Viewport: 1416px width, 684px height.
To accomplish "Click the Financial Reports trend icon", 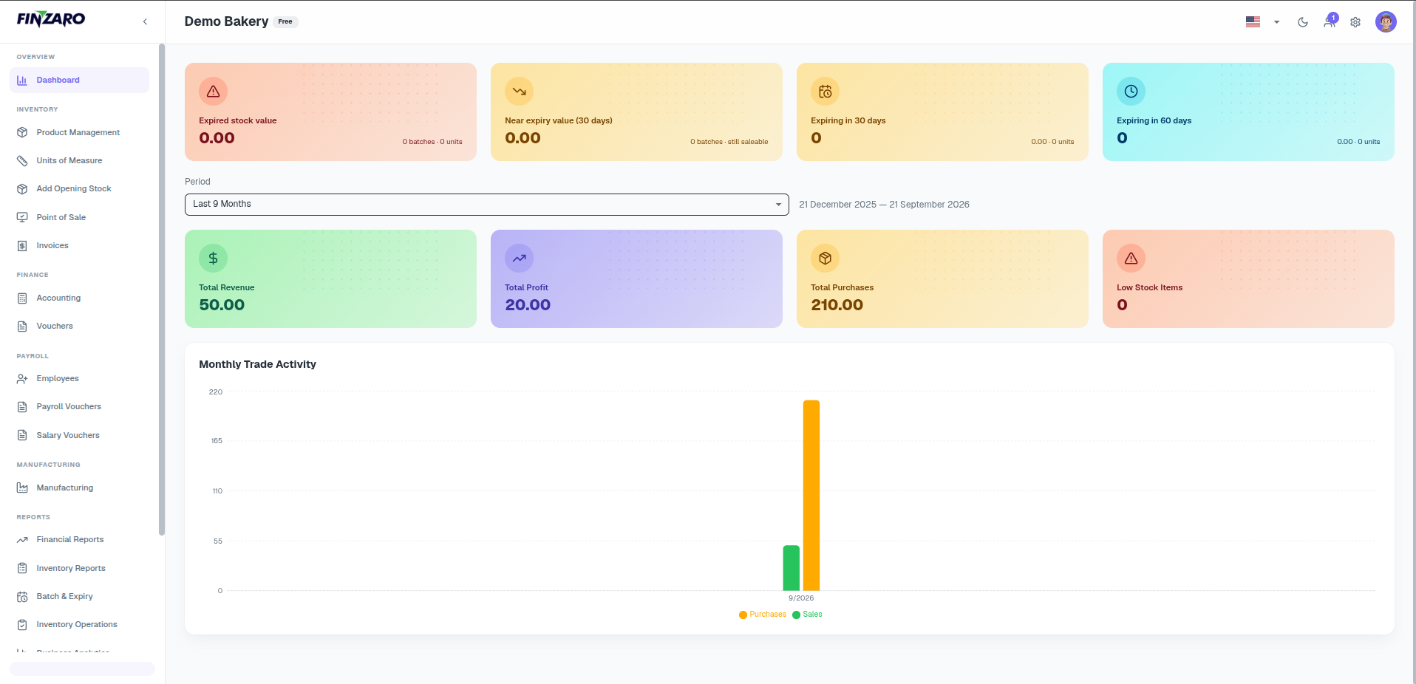I will coord(22,540).
